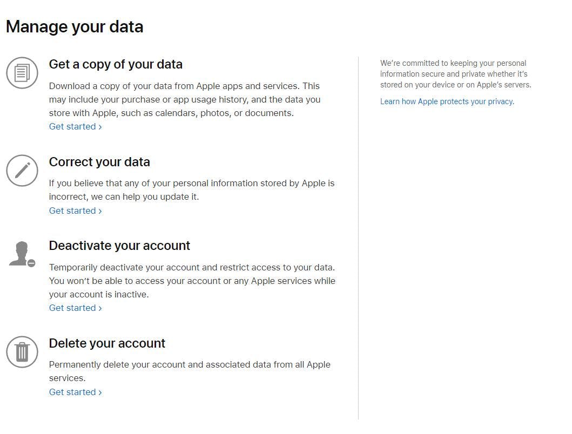Select the Get a copy of your data heading

(x=116, y=64)
